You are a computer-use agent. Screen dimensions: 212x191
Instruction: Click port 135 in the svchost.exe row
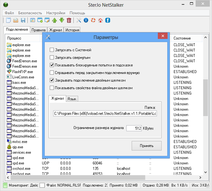[x=95, y=169]
